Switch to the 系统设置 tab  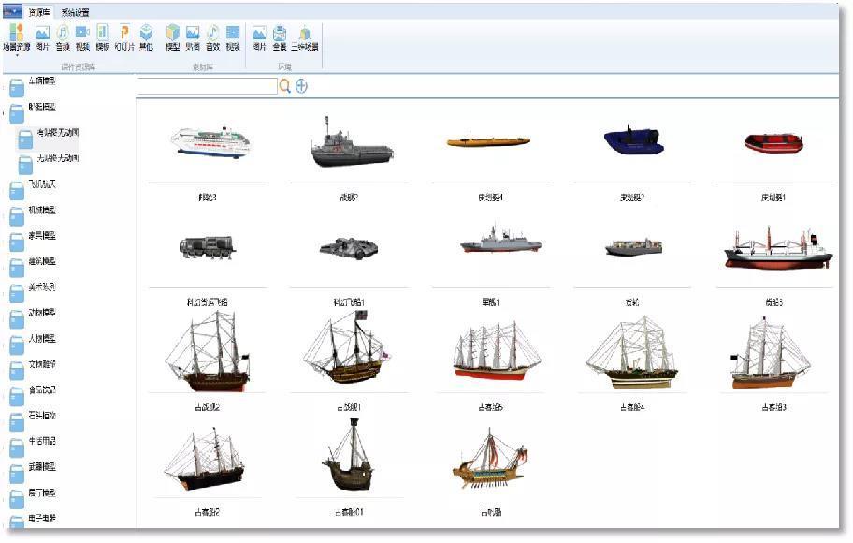75,12
